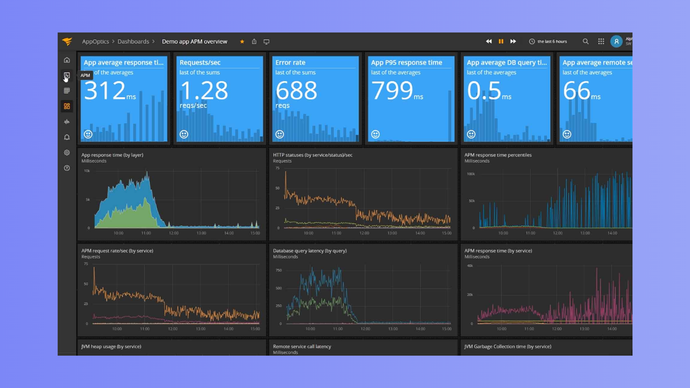Click the fullscreen monitor icon
The image size is (690, 388).
pyautogui.click(x=266, y=42)
